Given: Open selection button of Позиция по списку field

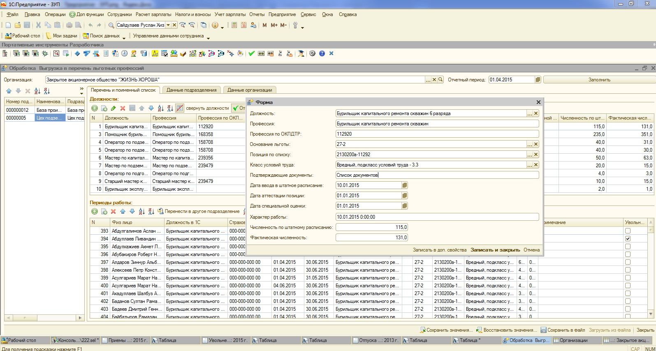Looking at the screenshot, I should [530, 155].
